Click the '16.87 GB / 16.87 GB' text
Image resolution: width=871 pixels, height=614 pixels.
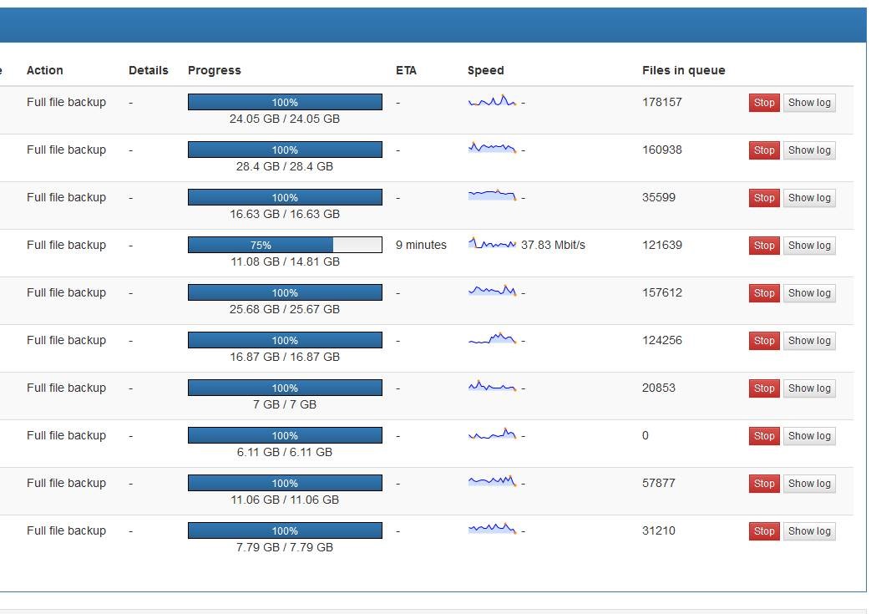[x=285, y=357]
